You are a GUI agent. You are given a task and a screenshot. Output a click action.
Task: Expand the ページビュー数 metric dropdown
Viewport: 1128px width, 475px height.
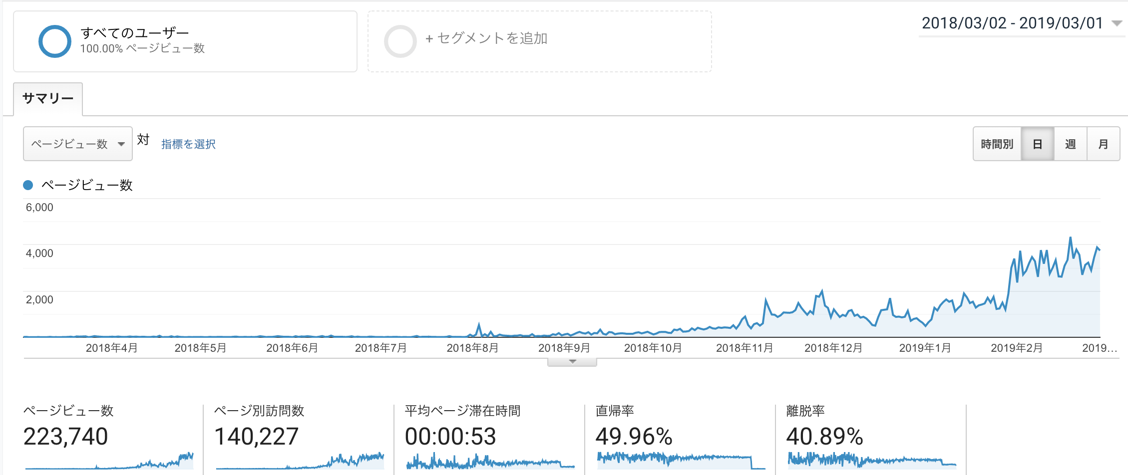[78, 144]
